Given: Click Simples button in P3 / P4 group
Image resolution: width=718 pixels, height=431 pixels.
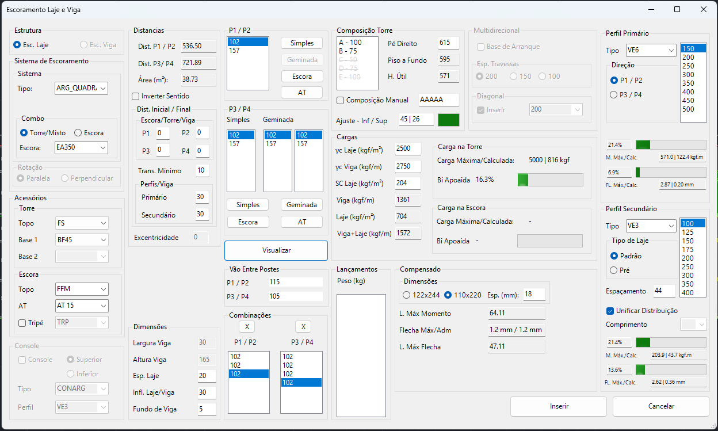Looking at the screenshot, I should 248,205.
